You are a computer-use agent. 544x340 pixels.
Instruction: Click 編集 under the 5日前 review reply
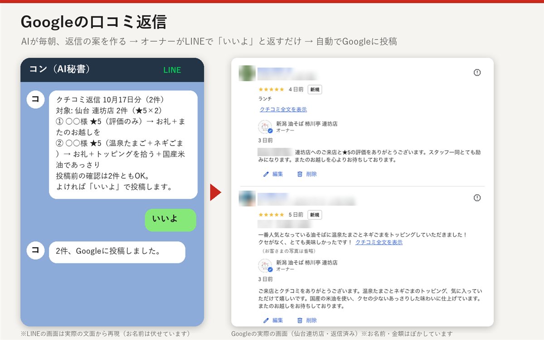278,320
